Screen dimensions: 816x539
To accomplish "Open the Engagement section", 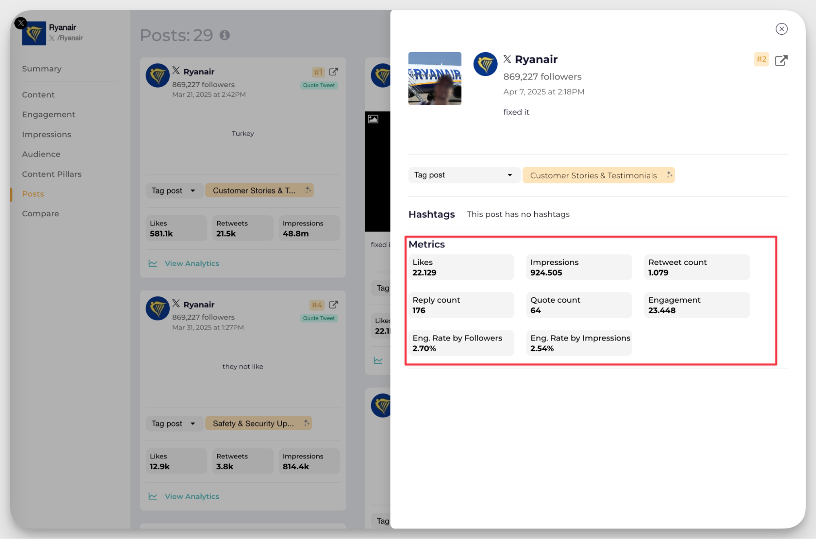I will coord(49,115).
